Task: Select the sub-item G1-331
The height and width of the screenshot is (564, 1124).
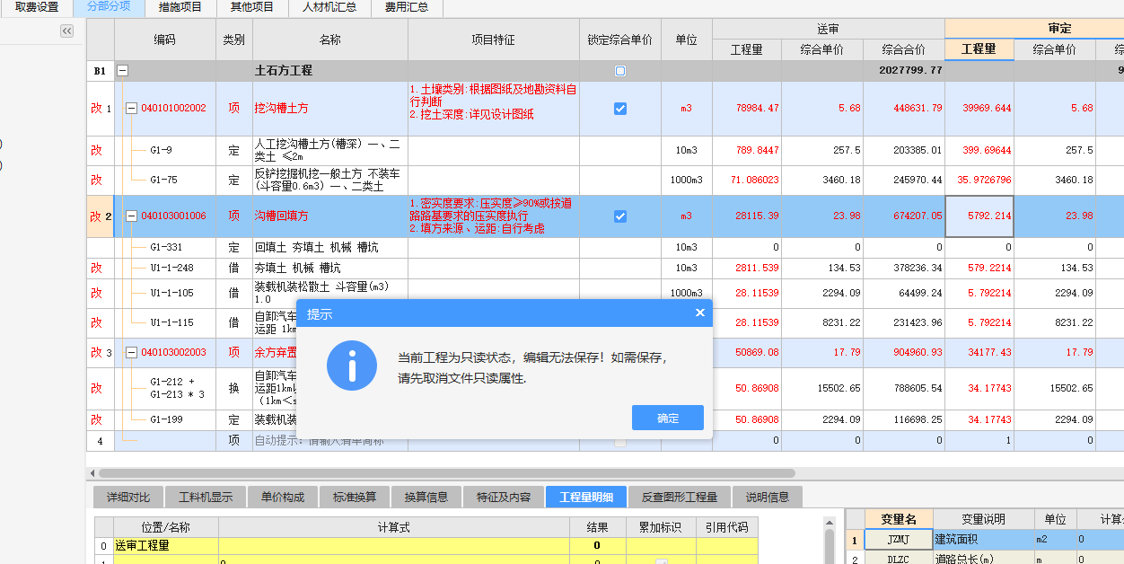Action: (166, 247)
